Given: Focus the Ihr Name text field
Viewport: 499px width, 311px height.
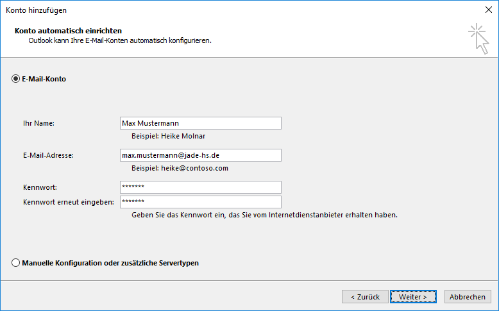Looking at the screenshot, I should coord(201,123).
